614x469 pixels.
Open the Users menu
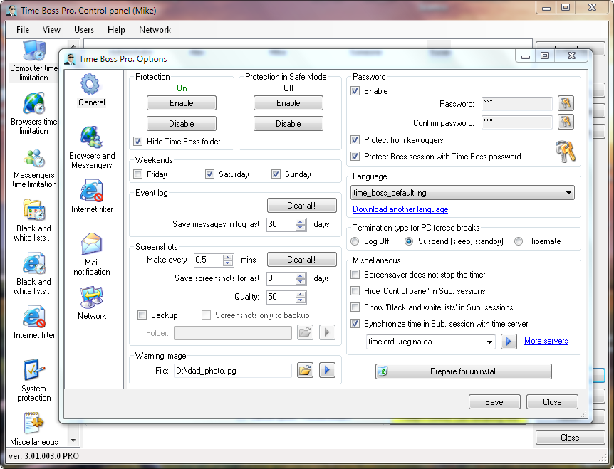[x=84, y=30]
